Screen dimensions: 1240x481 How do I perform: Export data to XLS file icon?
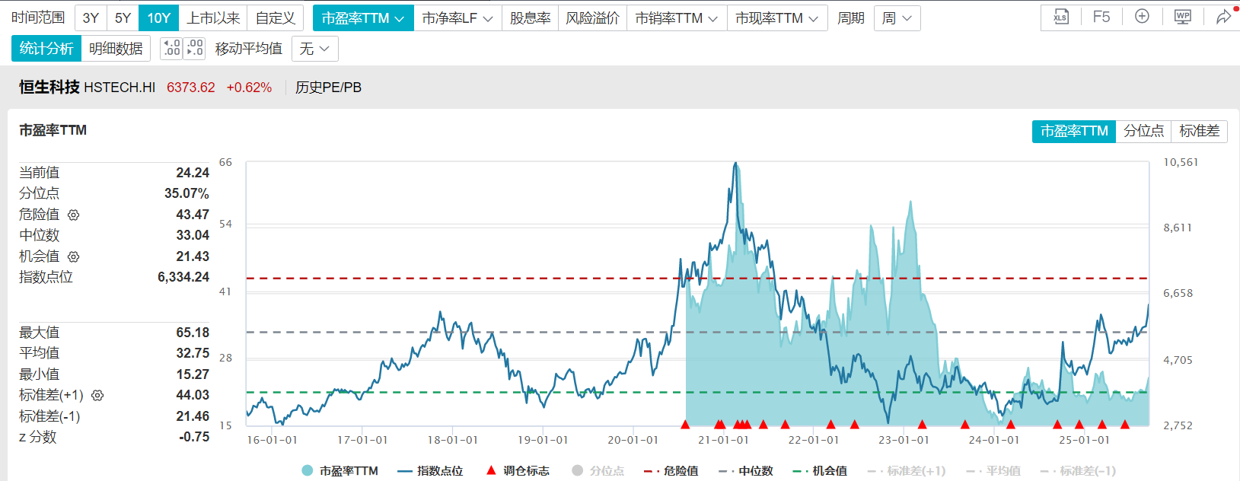point(1060,17)
